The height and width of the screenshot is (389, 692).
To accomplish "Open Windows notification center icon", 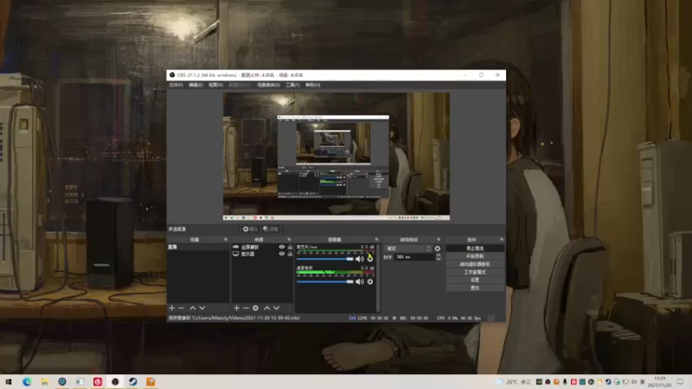I will (x=680, y=381).
